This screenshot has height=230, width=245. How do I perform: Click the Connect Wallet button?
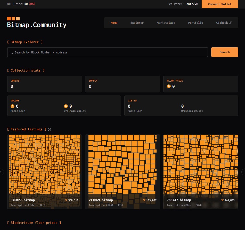point(220,4)
